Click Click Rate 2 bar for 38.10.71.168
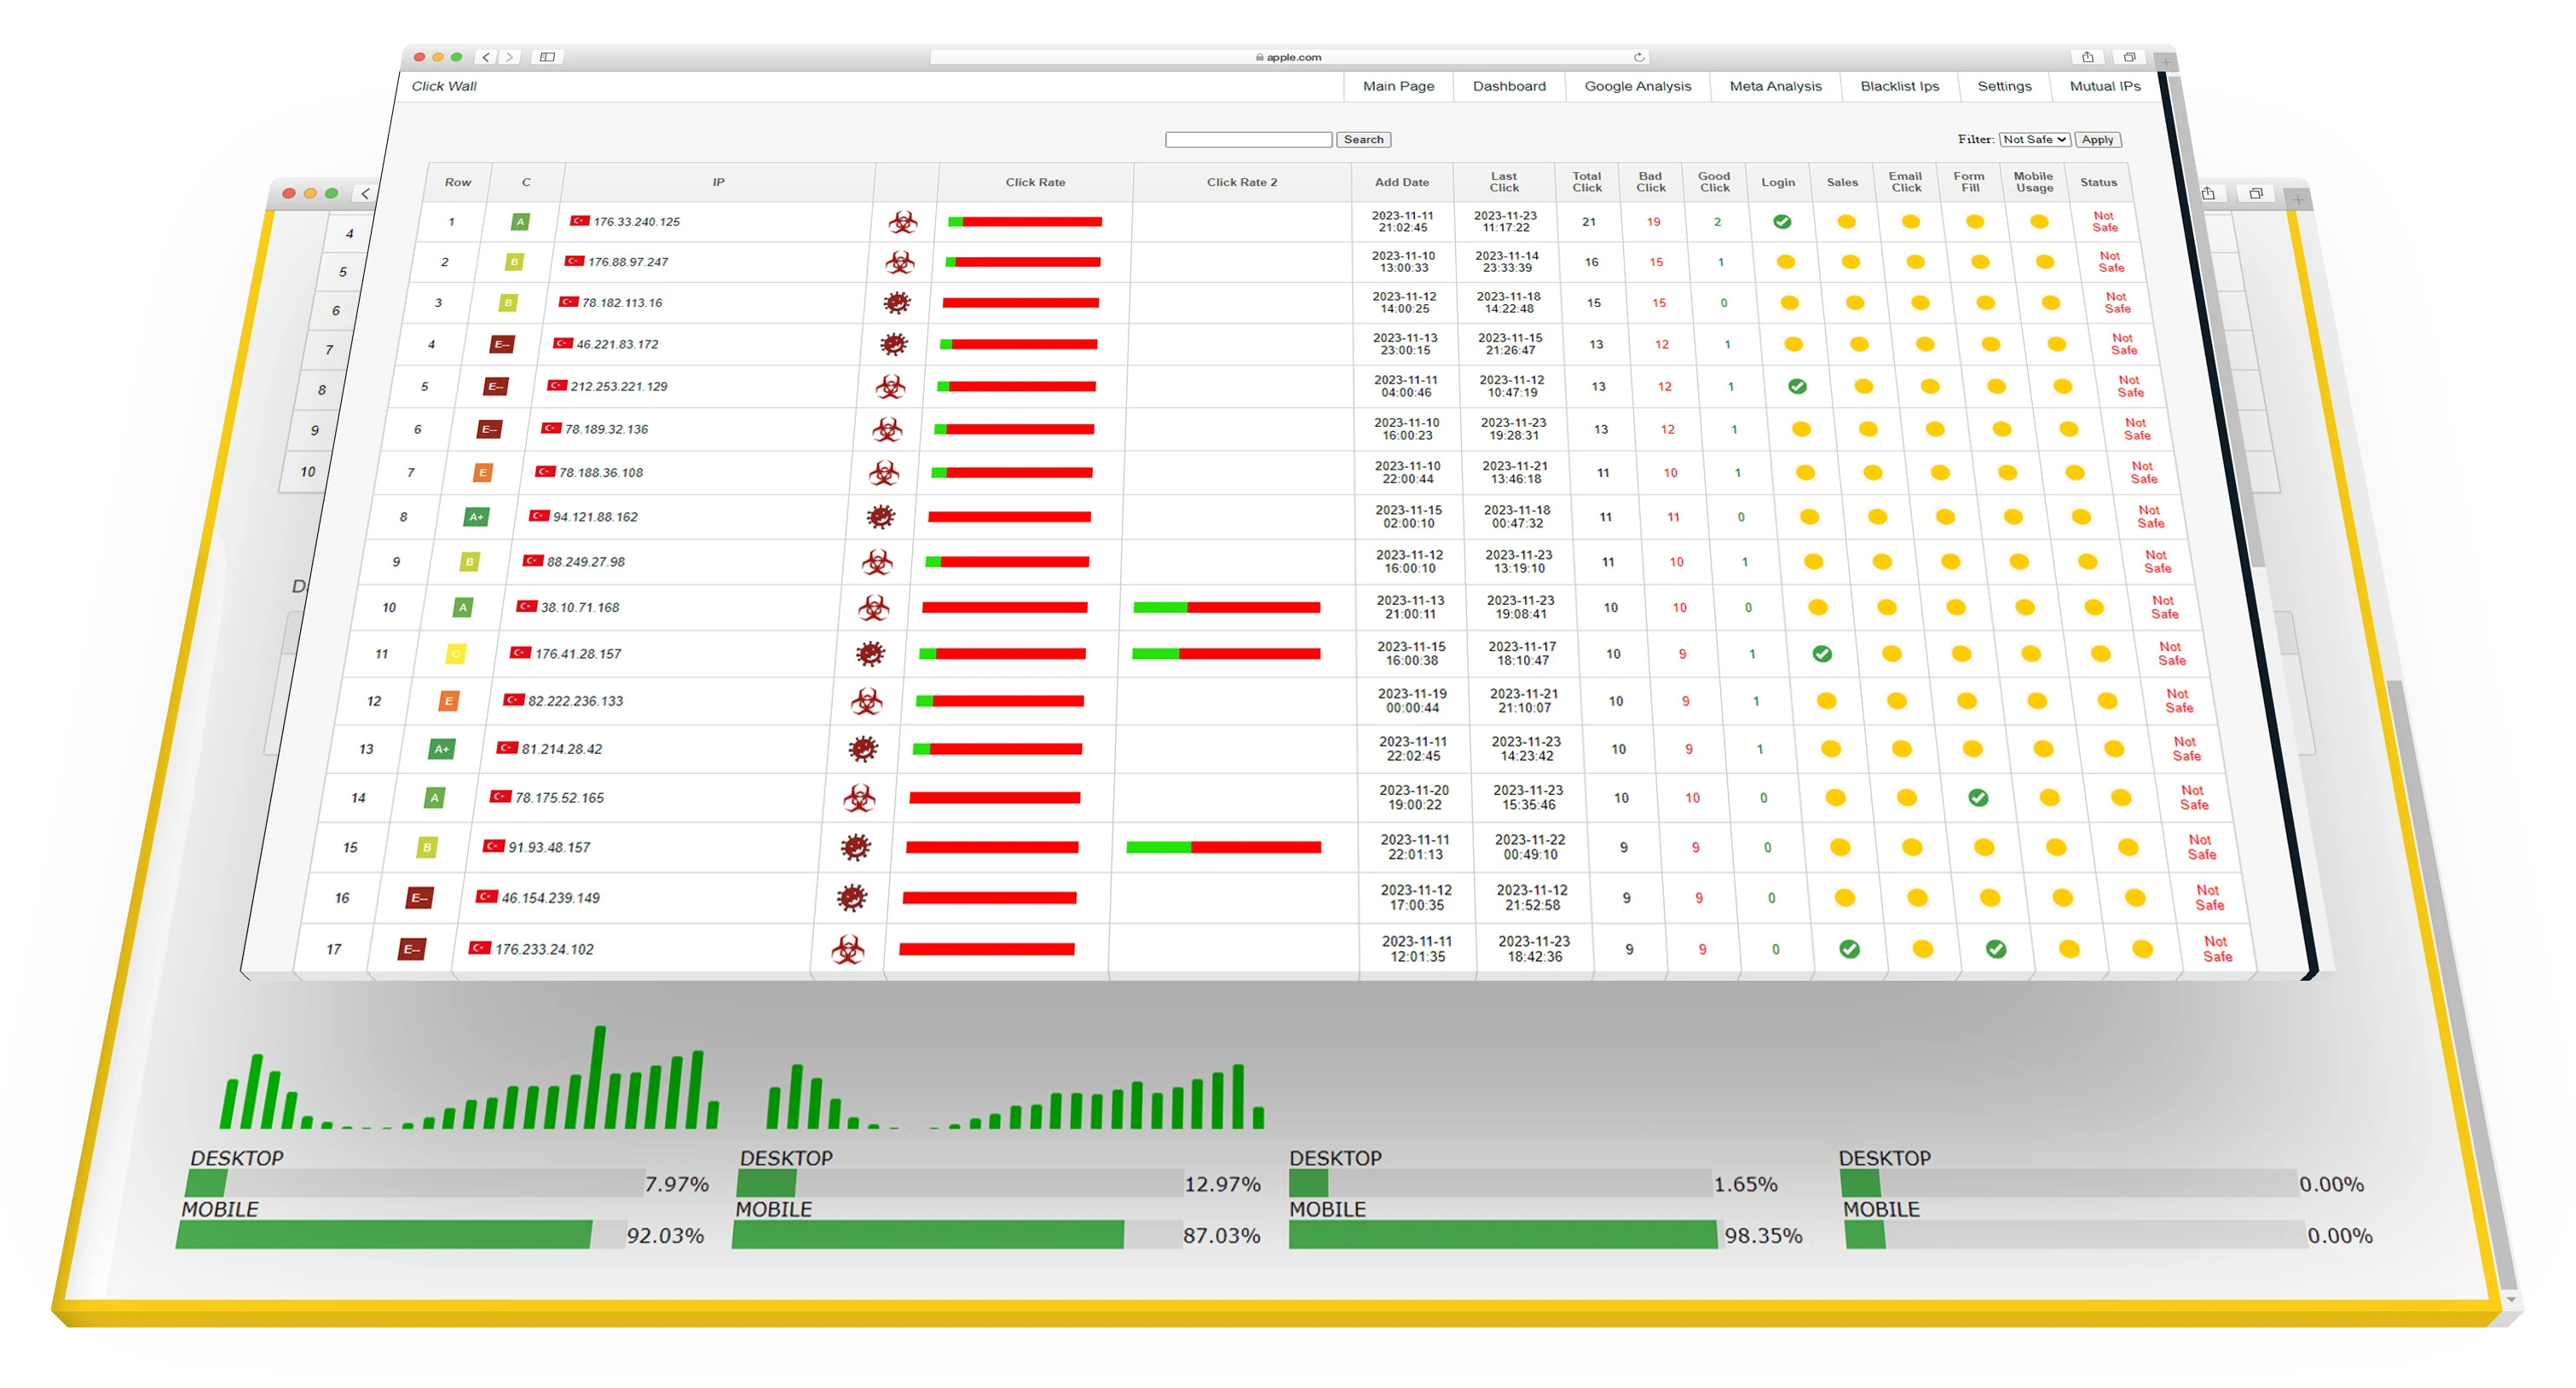Image resolution: width=2576 pixels, height=1388 pixels. coord(1226,608)
